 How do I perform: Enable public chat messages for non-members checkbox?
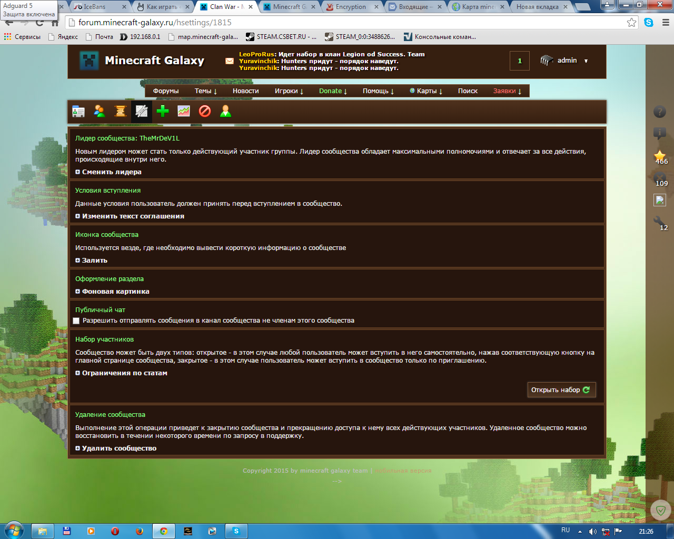click(x=76, y=321)
